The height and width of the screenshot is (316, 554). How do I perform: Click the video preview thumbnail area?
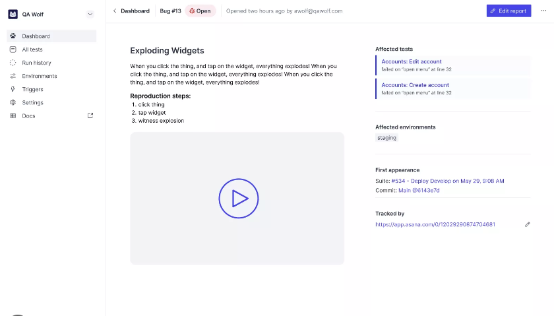pyautogui.click(x=237, y=199)
